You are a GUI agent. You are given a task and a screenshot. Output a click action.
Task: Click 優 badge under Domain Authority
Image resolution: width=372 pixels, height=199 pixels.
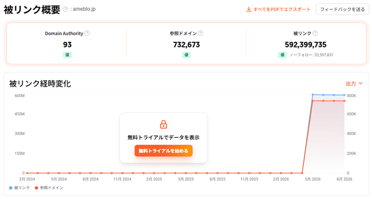click(x=68, y=55)
